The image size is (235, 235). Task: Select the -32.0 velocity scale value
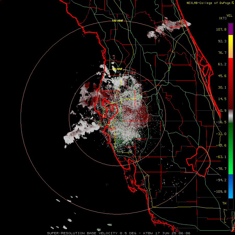pos(221,134)
